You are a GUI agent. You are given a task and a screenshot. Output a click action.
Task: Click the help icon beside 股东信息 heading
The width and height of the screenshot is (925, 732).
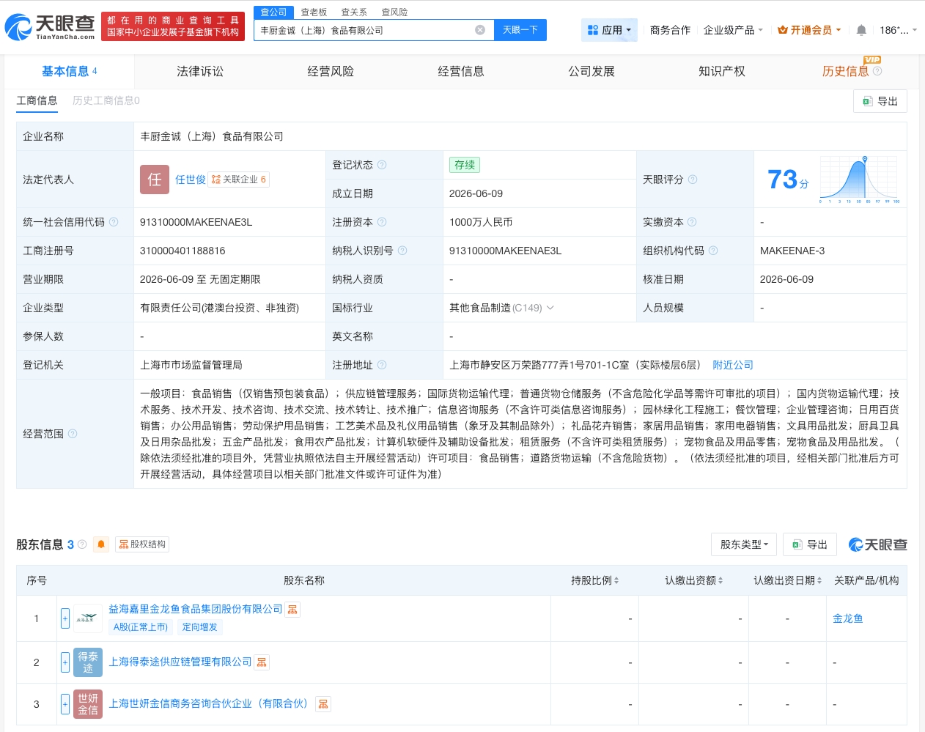(x=82, y=544)
